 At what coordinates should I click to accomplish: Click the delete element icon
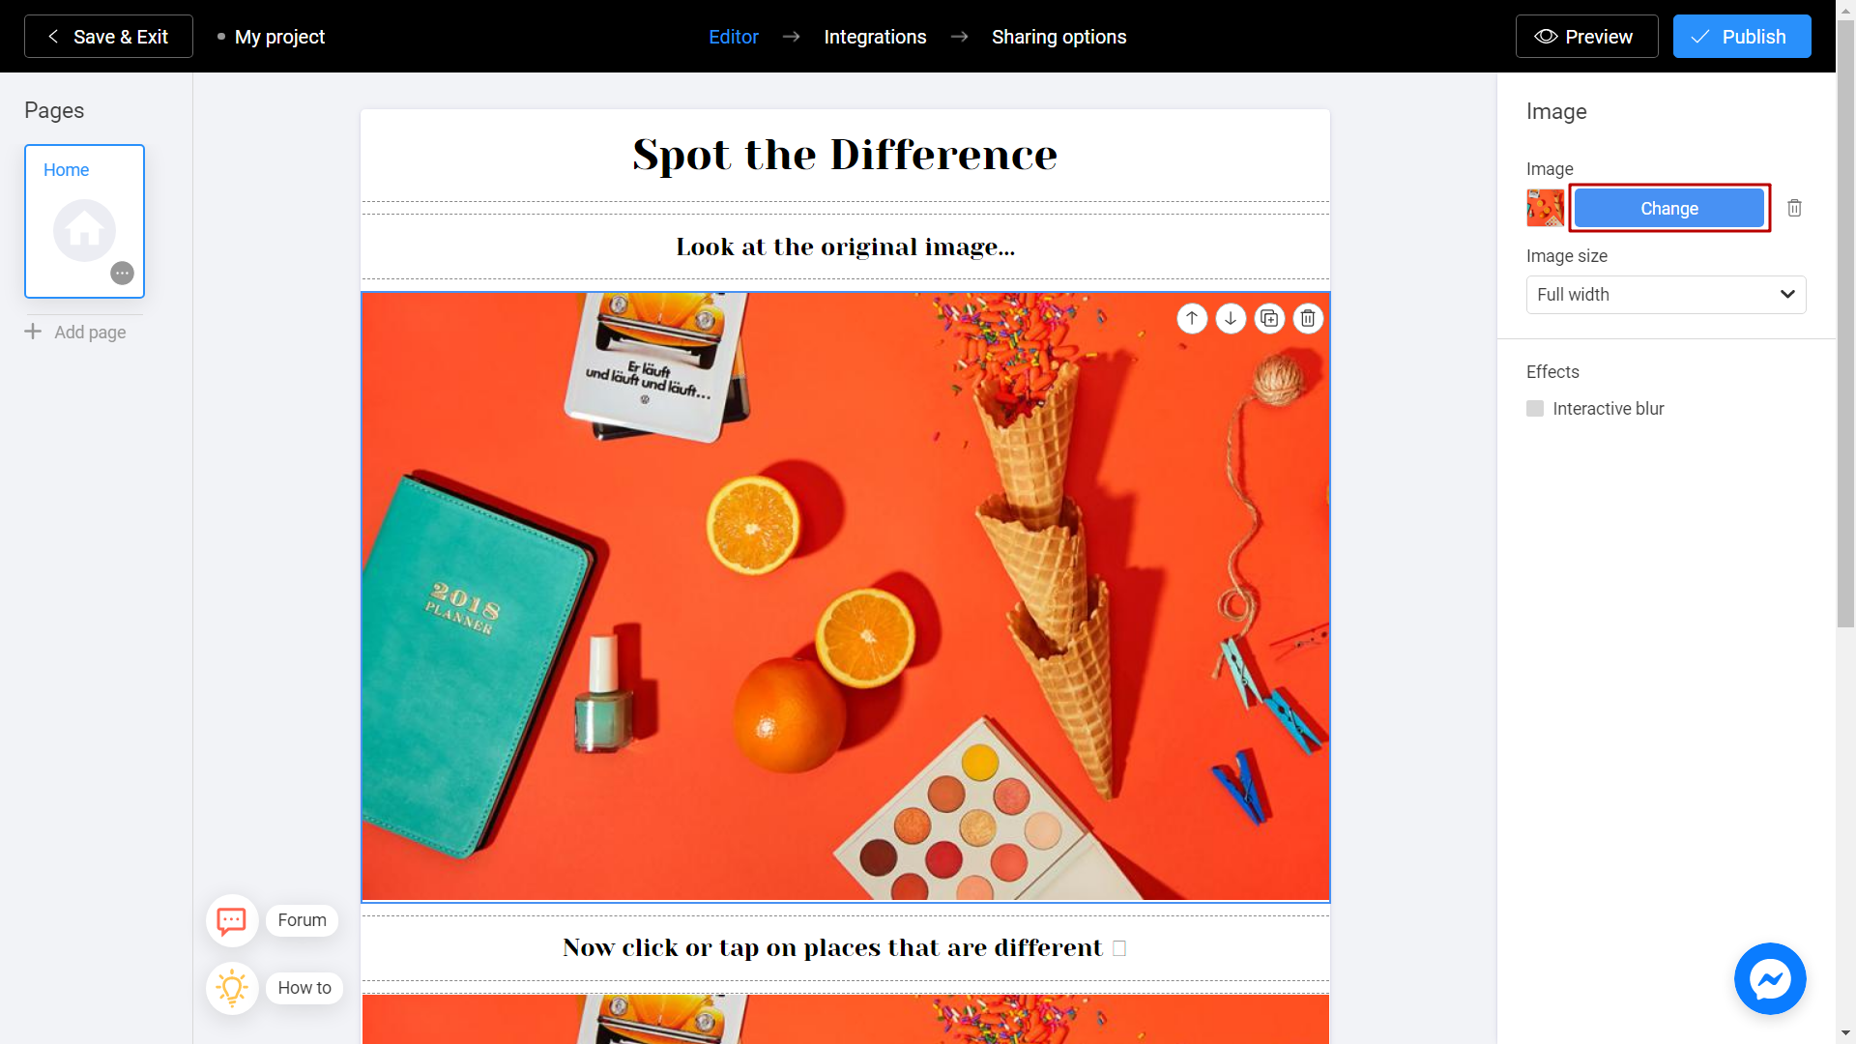click(x=1307, y=317)
